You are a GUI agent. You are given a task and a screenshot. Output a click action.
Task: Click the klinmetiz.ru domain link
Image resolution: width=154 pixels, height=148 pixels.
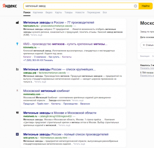[x=30, y=47]
